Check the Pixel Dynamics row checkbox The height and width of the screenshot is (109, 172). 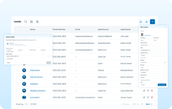[x=17, y=77]
